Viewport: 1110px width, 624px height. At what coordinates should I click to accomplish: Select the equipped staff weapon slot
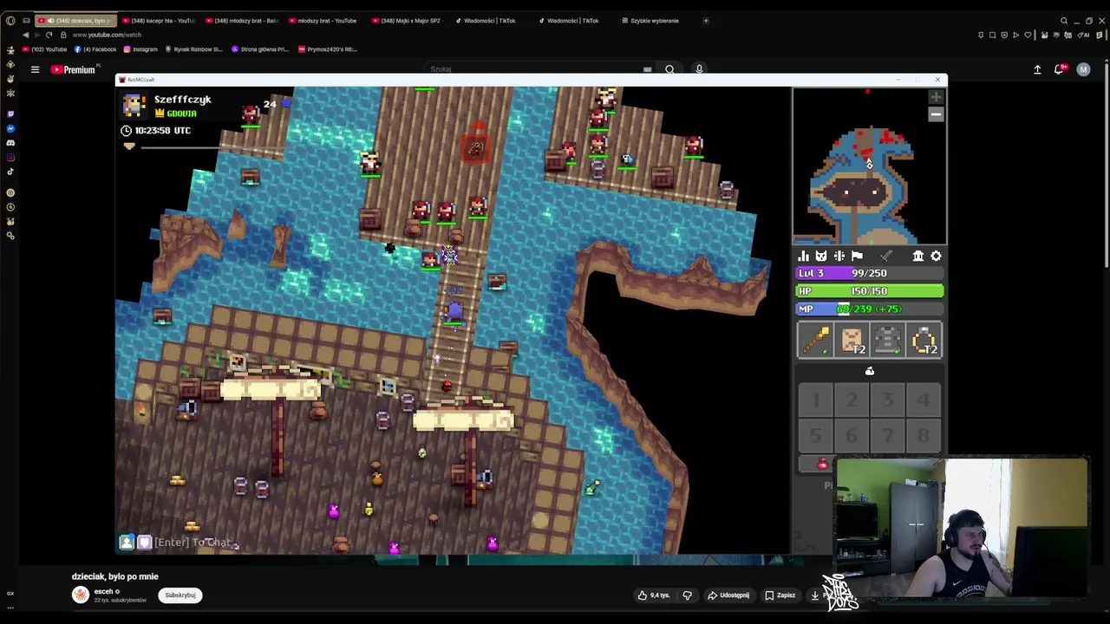click(x=815, y=340)
